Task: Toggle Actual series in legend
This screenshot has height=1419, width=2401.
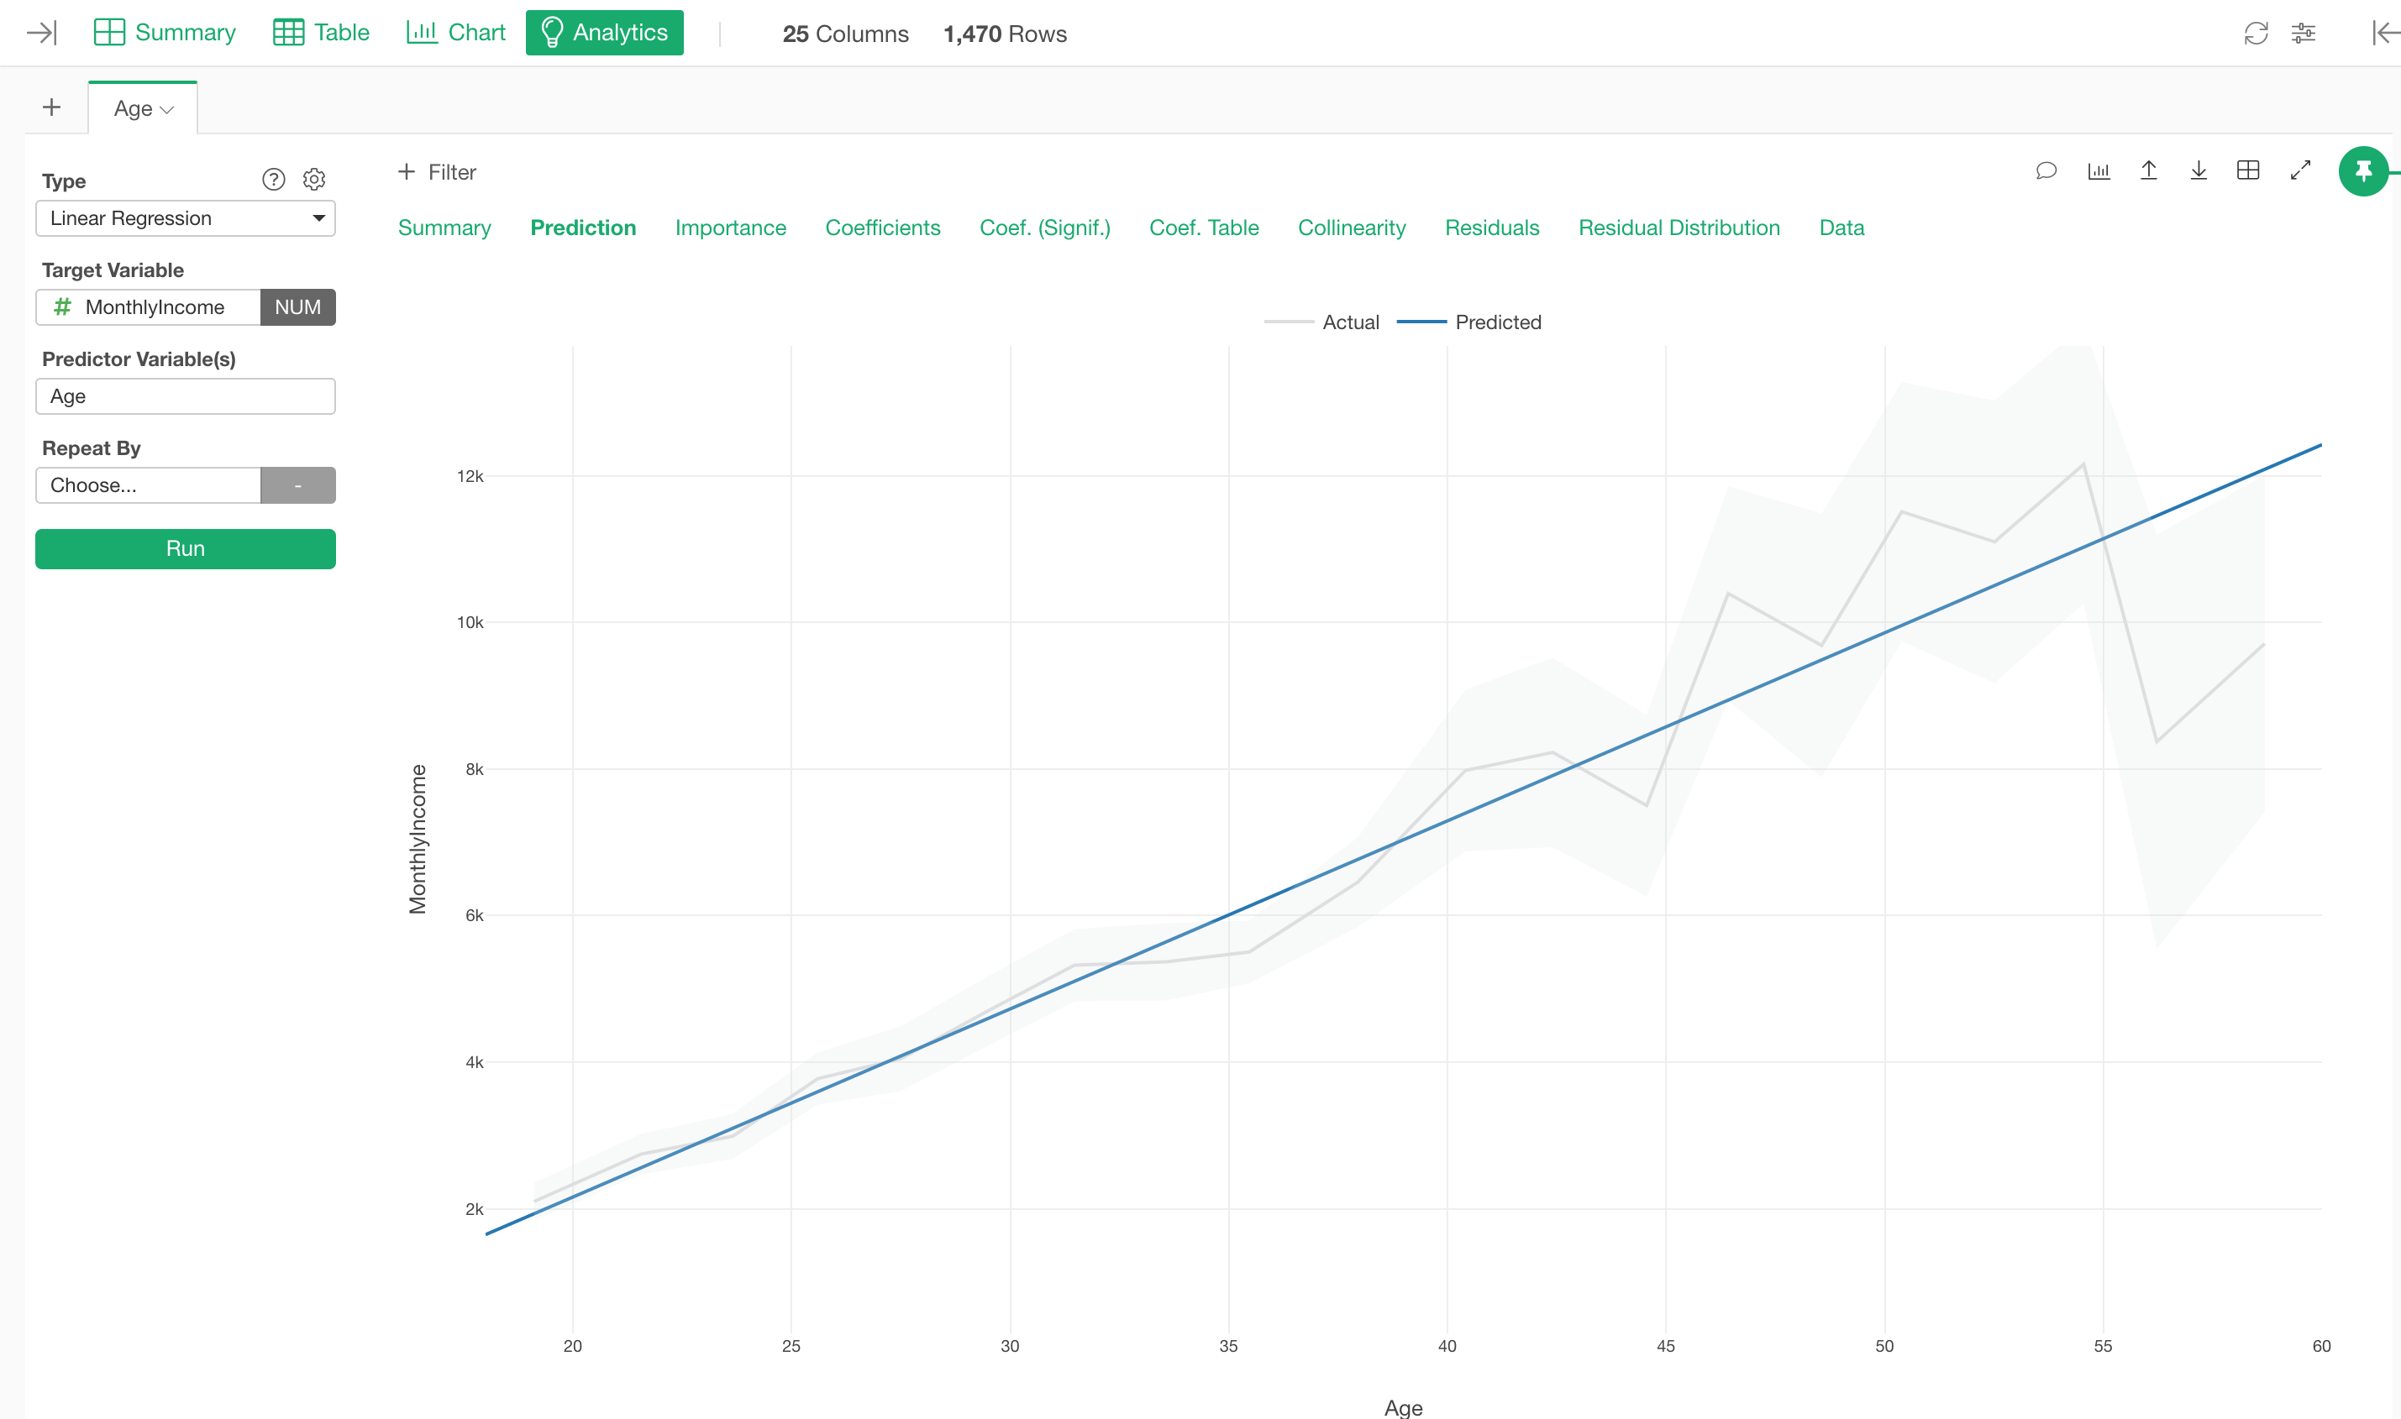Action: 1350,322
